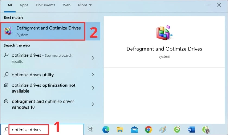228x135 pixels.
Task: Open Task View from the taskbar
Action: click(91, 129)
